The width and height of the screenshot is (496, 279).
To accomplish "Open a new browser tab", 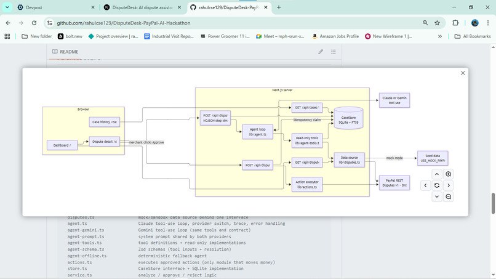I will [x=279, y=7].
